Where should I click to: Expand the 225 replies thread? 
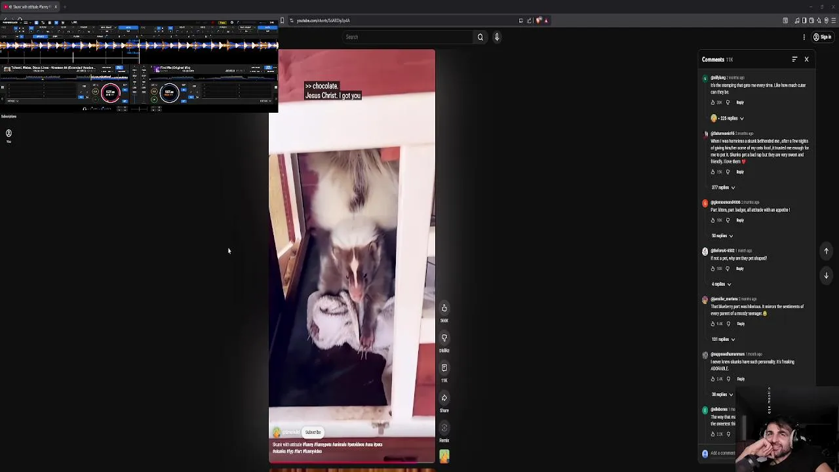coord(728,119)
